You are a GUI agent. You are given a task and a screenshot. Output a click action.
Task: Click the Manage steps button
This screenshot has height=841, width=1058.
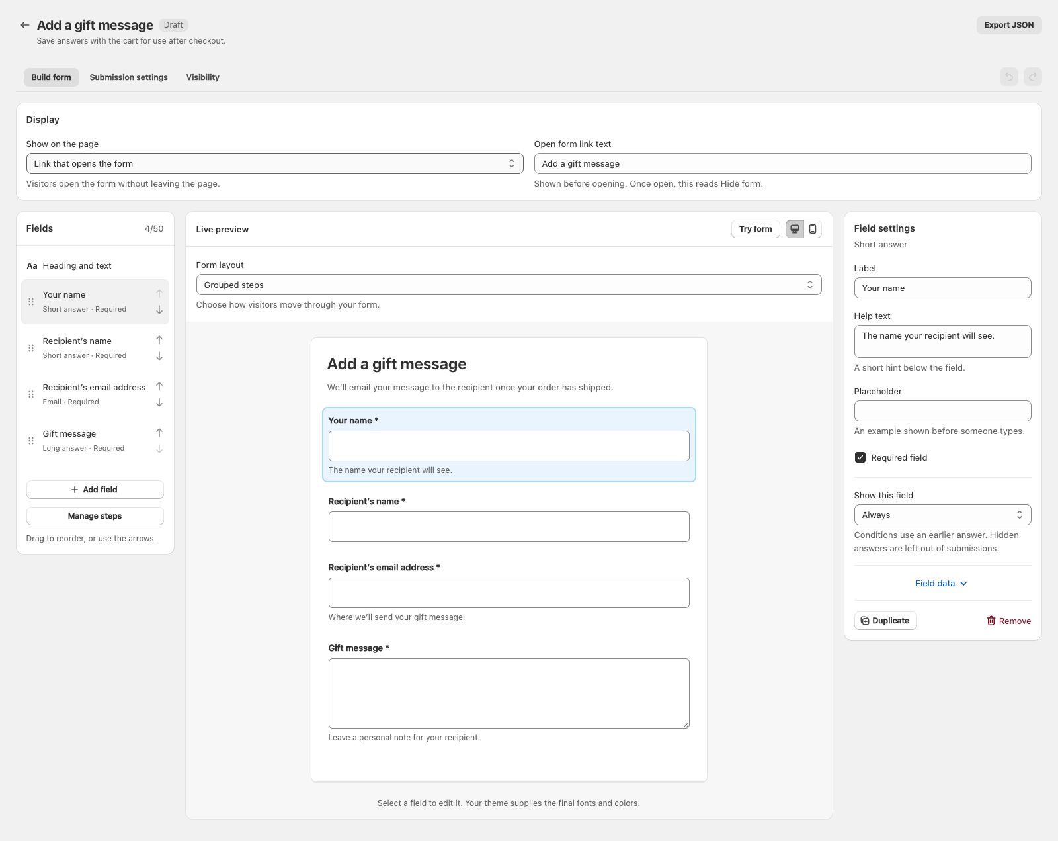[95, 516]
